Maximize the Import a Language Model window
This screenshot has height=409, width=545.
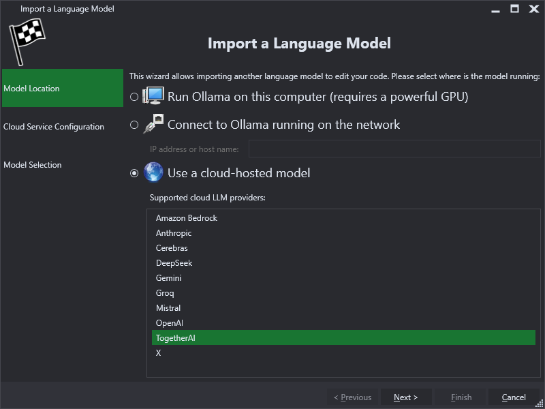[514, 9]
